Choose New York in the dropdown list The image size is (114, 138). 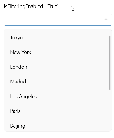point(57,52)
